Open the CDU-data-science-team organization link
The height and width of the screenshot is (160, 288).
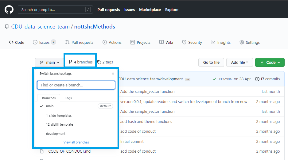coord(41,27)
